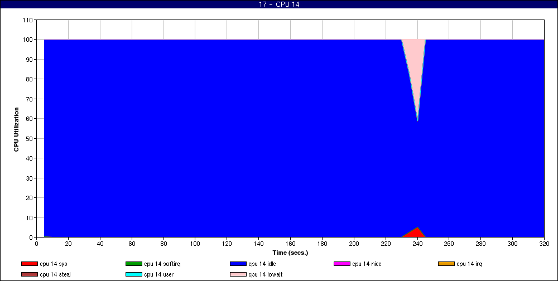Select the 'cpu 14 idle' legend label
The height and width of the screenshot is (281, 558).
[262, 264]
